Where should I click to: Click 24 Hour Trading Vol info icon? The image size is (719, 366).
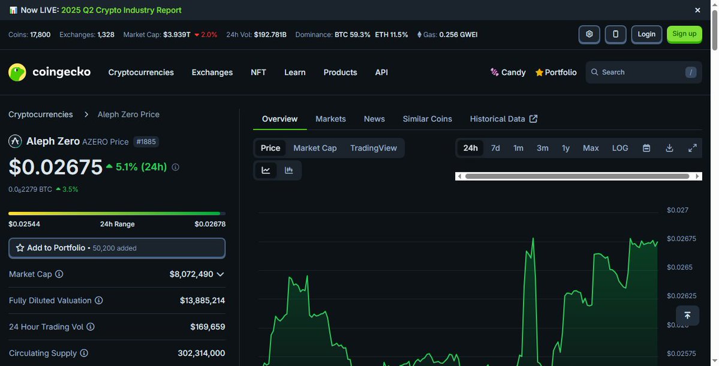tap(91, 326)
